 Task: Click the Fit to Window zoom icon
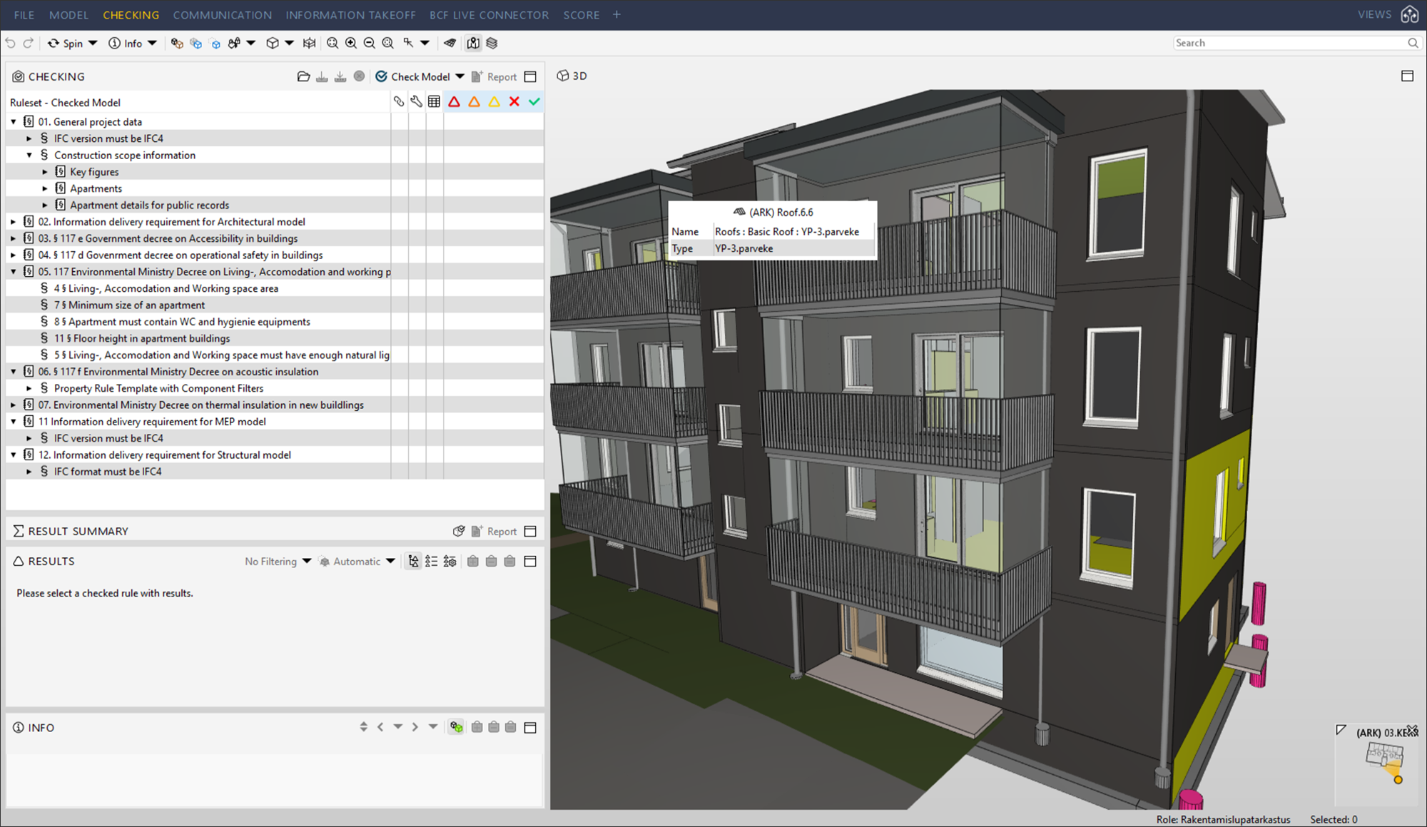[332, 44]
